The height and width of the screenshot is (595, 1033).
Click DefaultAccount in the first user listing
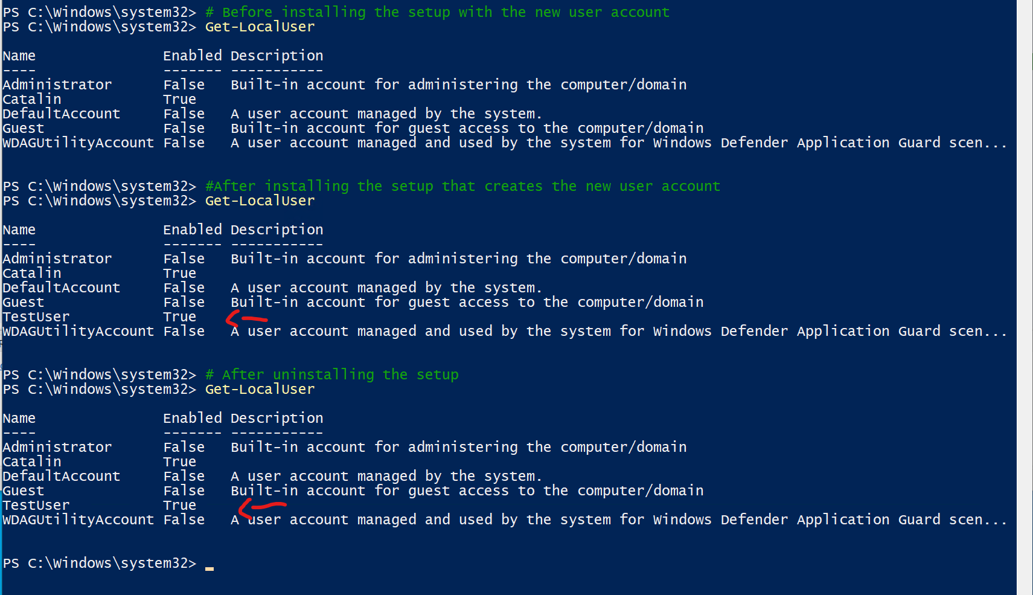(62, 114)
